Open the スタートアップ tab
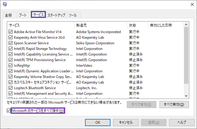This screenshot has height=129, width=197. point(56,15)
